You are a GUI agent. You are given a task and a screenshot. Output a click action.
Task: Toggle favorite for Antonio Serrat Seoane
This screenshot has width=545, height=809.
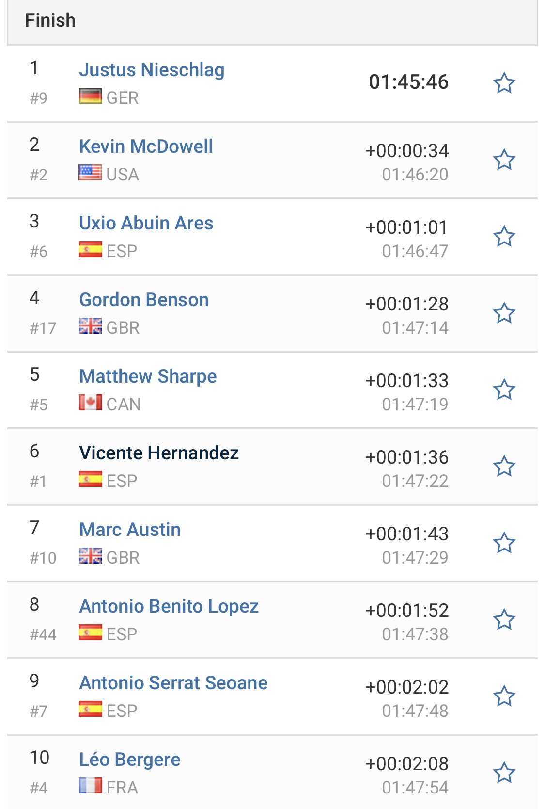pyautogui.click(x=504, y=696)
